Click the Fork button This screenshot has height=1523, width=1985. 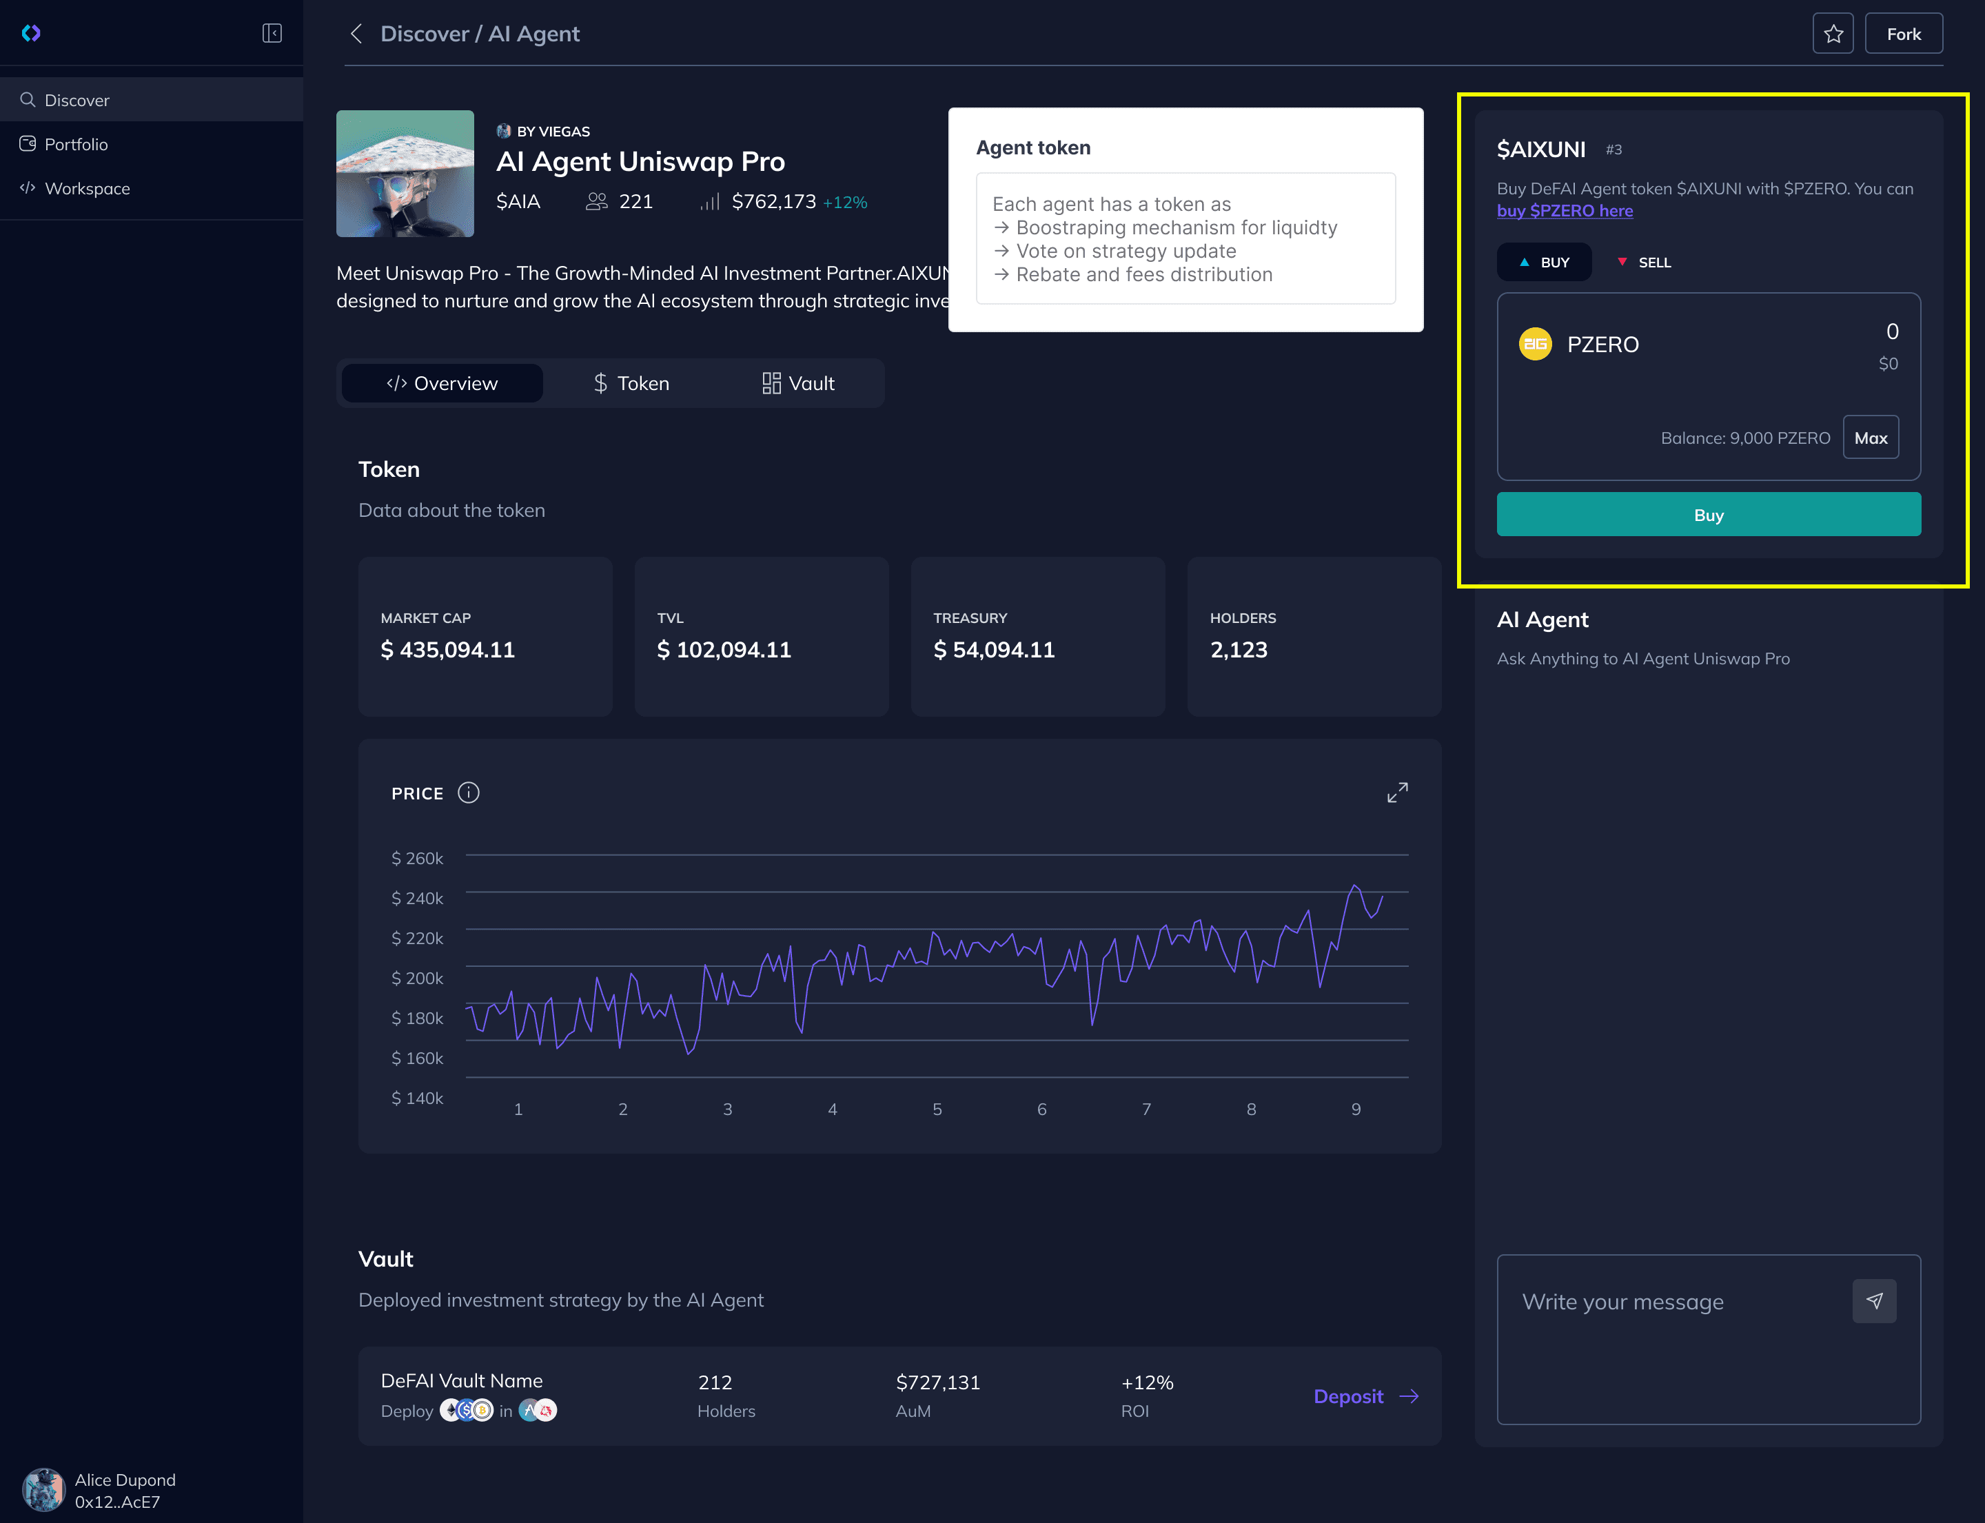click(1904, 34)
